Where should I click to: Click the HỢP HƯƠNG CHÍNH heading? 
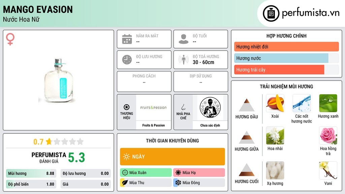point(286,36)
